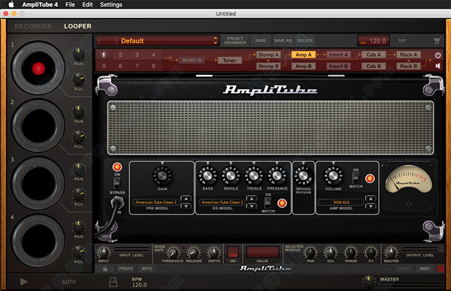Click looper track 1 PAN knob

click(78, 54)
